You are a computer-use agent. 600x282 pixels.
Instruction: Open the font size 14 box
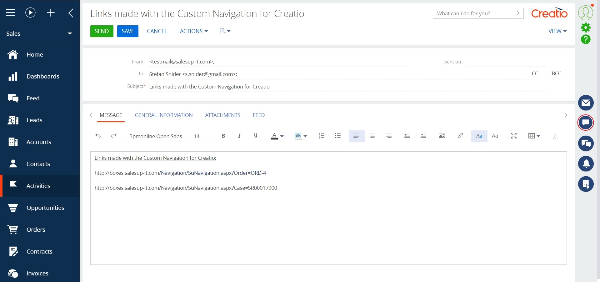[201, 136]
